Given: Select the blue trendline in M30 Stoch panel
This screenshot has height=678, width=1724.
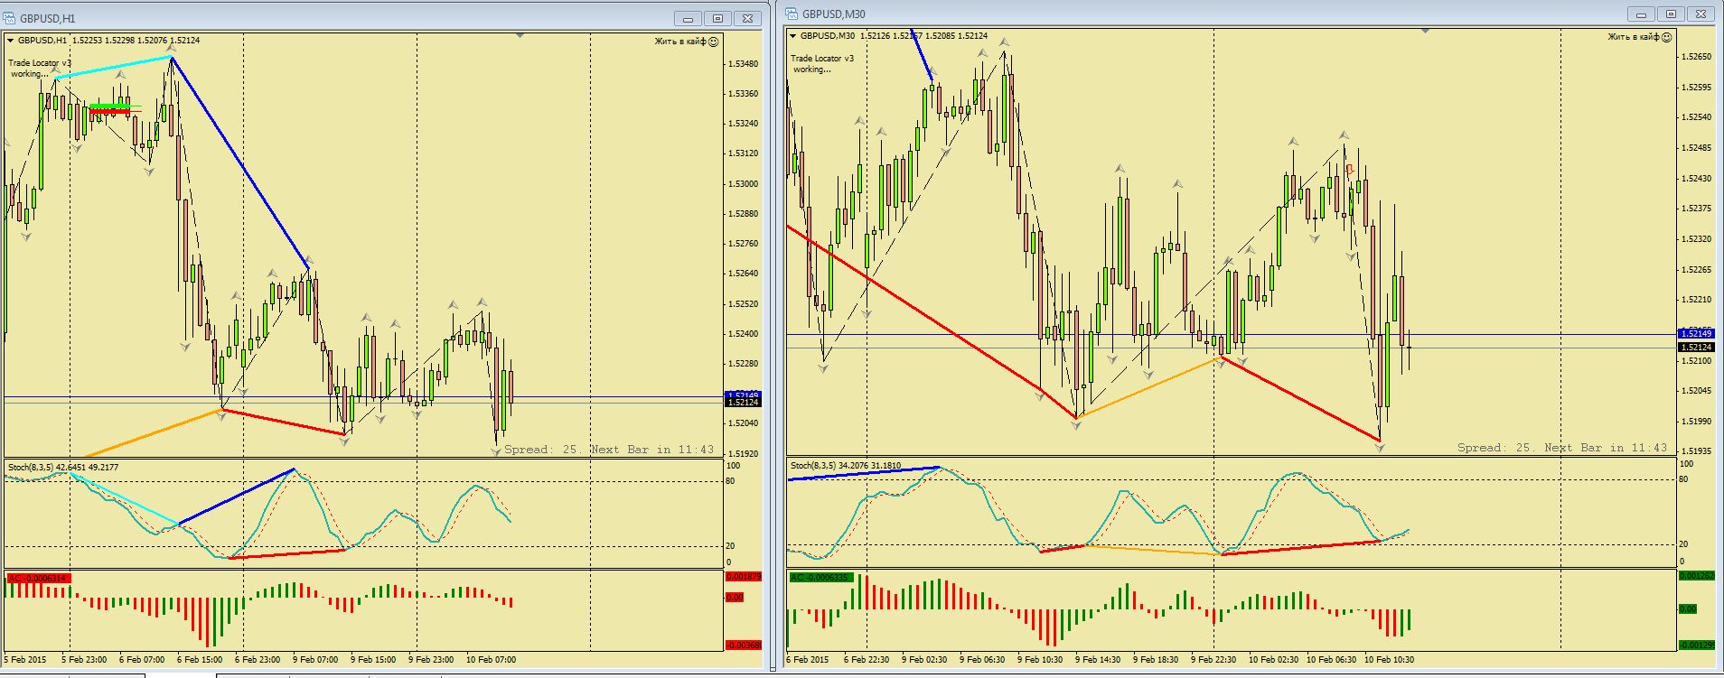Looking at the screenshot, I should pyautogui.click(x=863, y=473).
